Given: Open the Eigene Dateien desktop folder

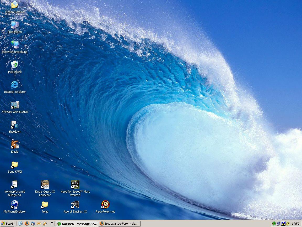Looking at the screenshot, I should (15, 5).
